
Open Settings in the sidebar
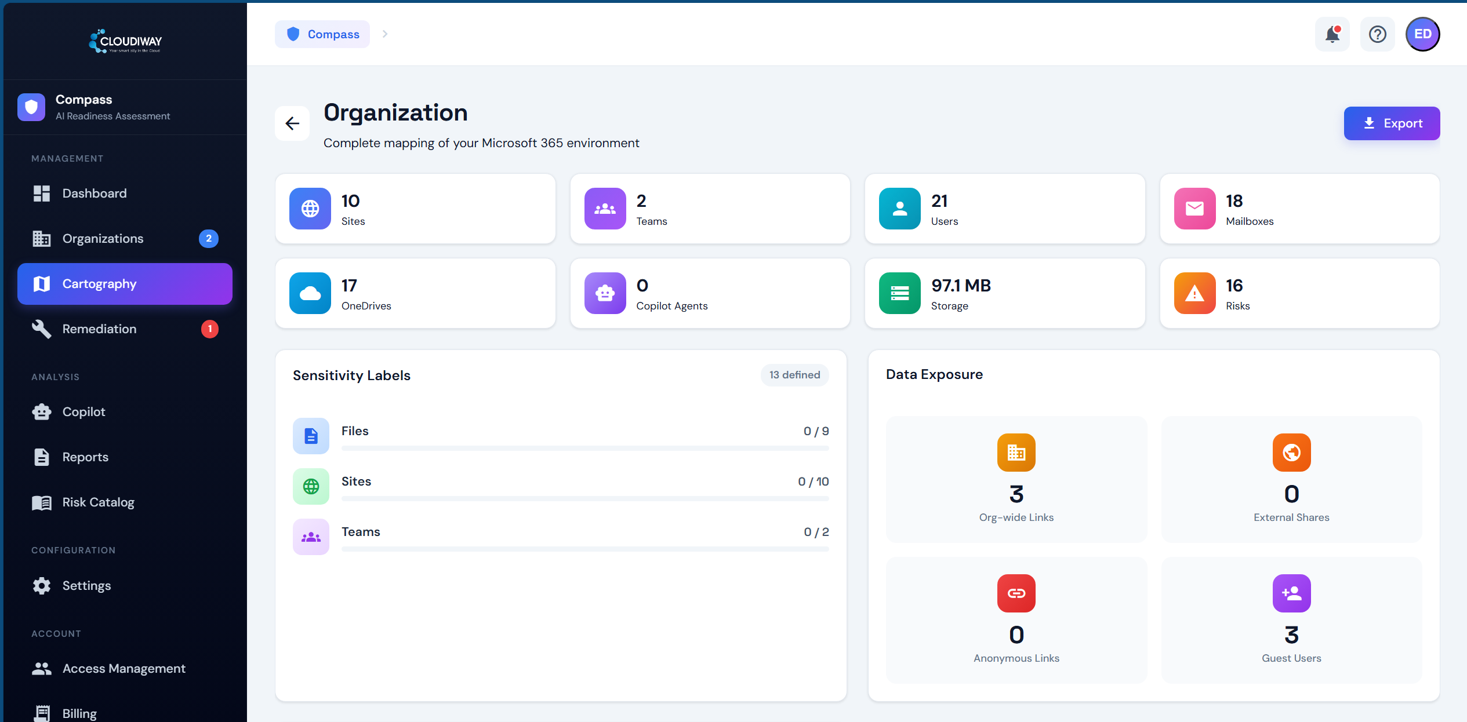point(125,586)
